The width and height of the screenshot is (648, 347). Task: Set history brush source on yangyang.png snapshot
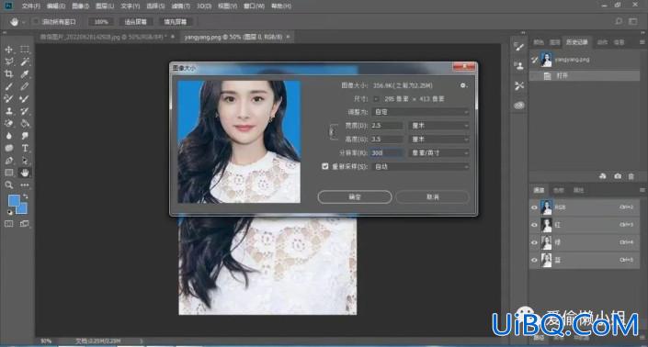534,60
